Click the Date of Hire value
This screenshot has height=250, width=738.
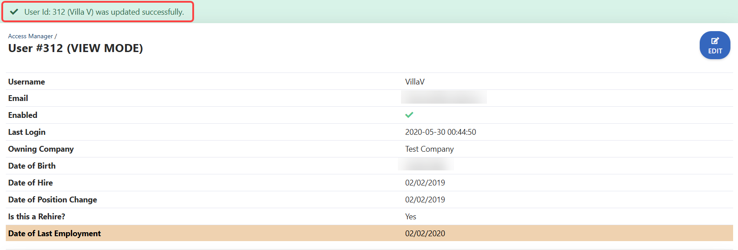(x=425, y=183)
